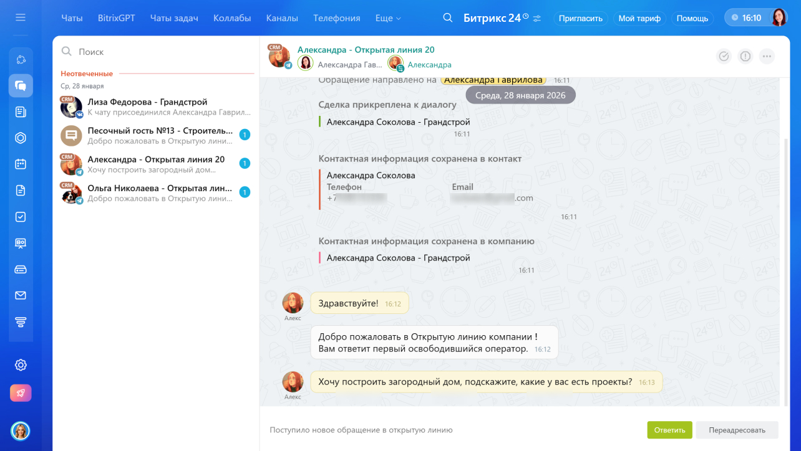This screenshot has height=451, width=801.
Task: Click the search magnifier in top bar
Action: click(x=447, y=18)
